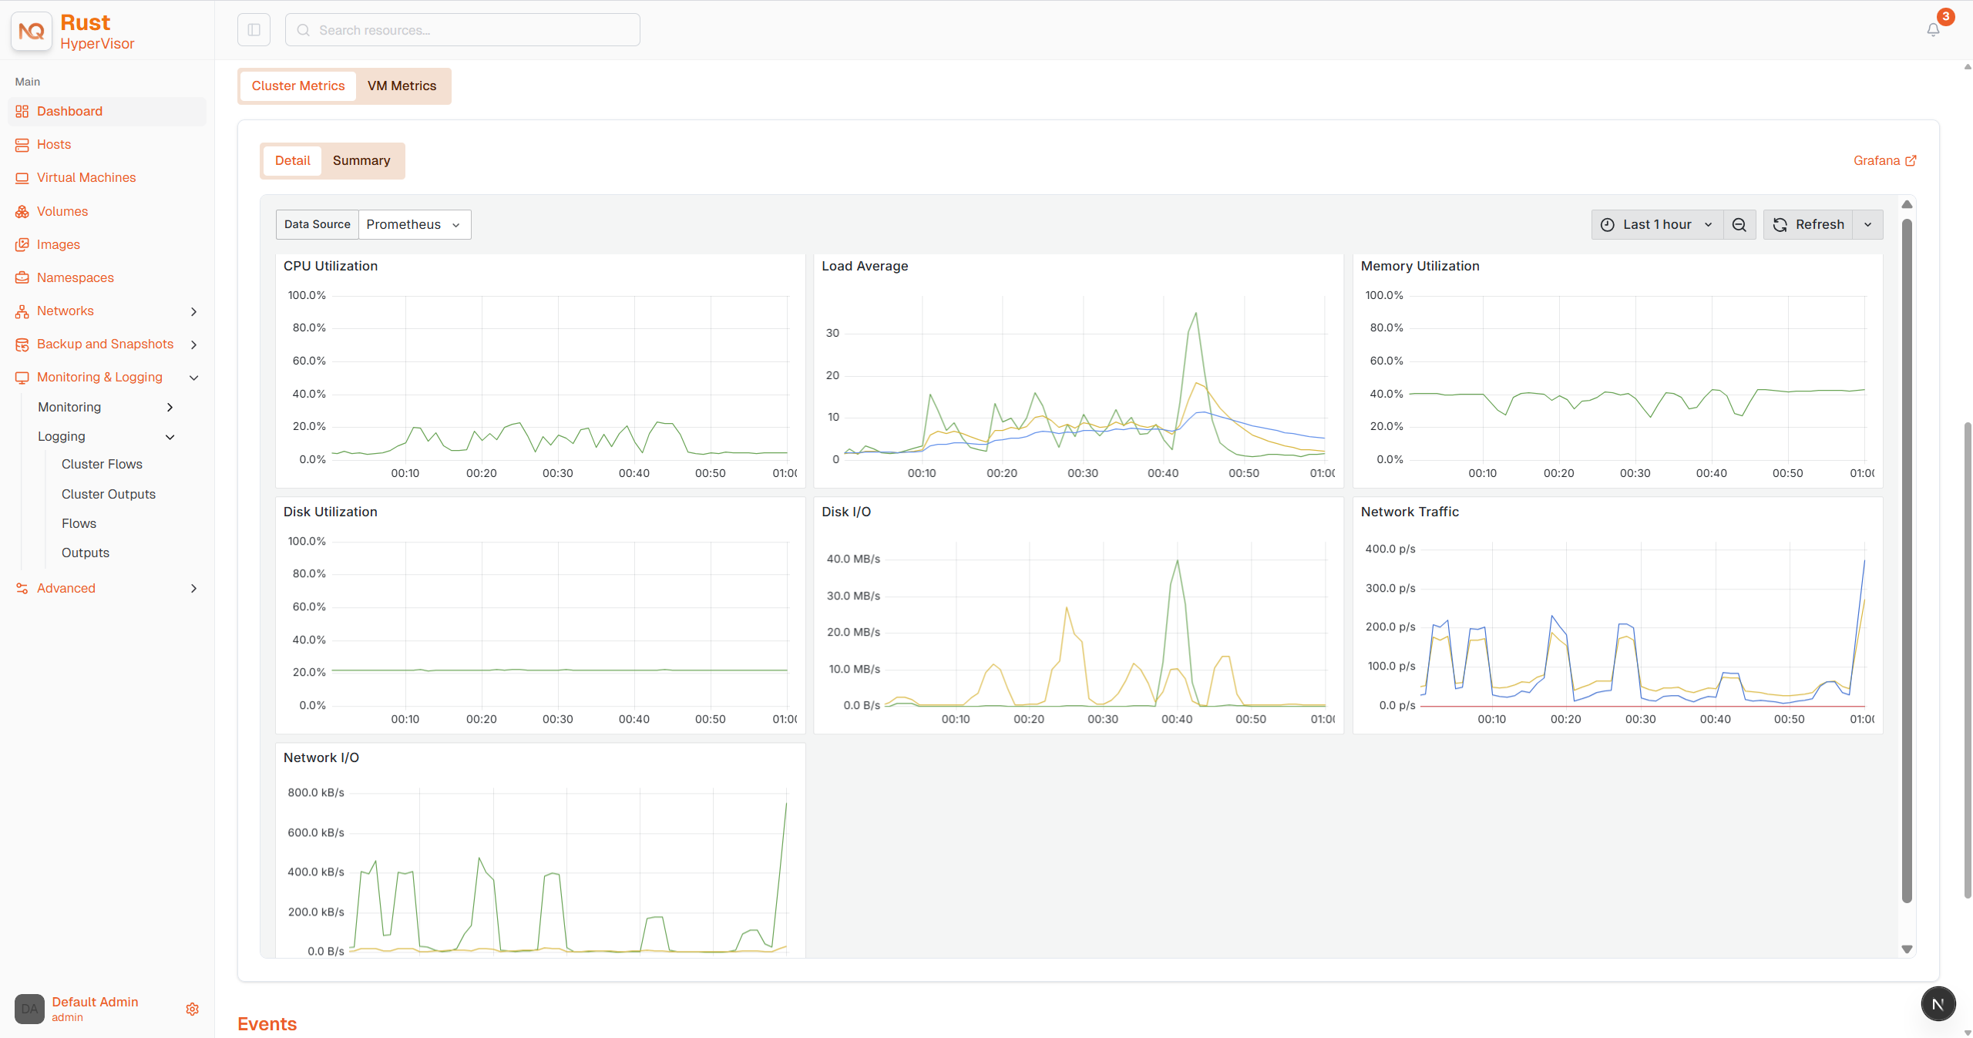This screenshot has width=1973, height=1038.
Task: Focus the Search resources field
Action: 462,30
